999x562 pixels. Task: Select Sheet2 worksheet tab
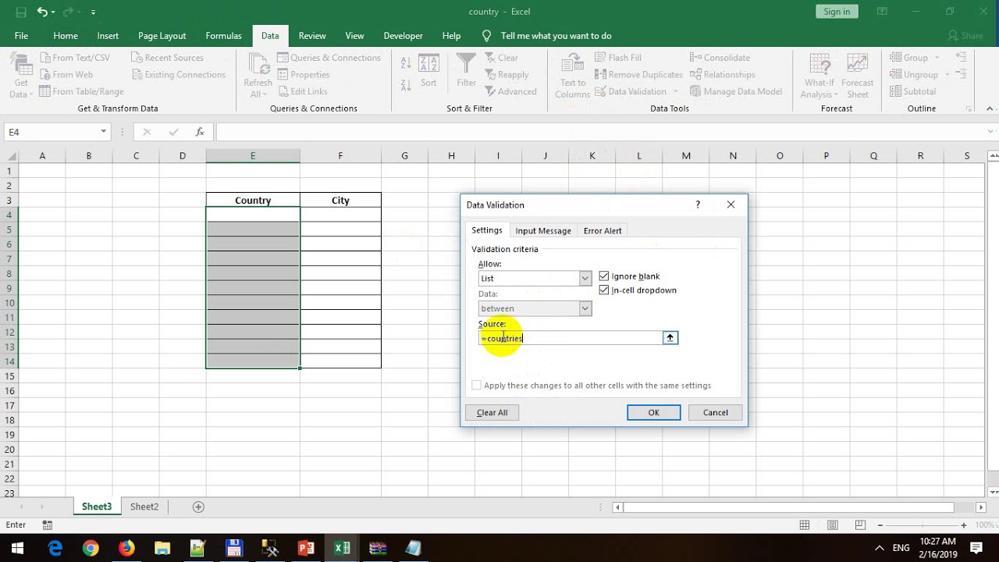coord(144,507)
